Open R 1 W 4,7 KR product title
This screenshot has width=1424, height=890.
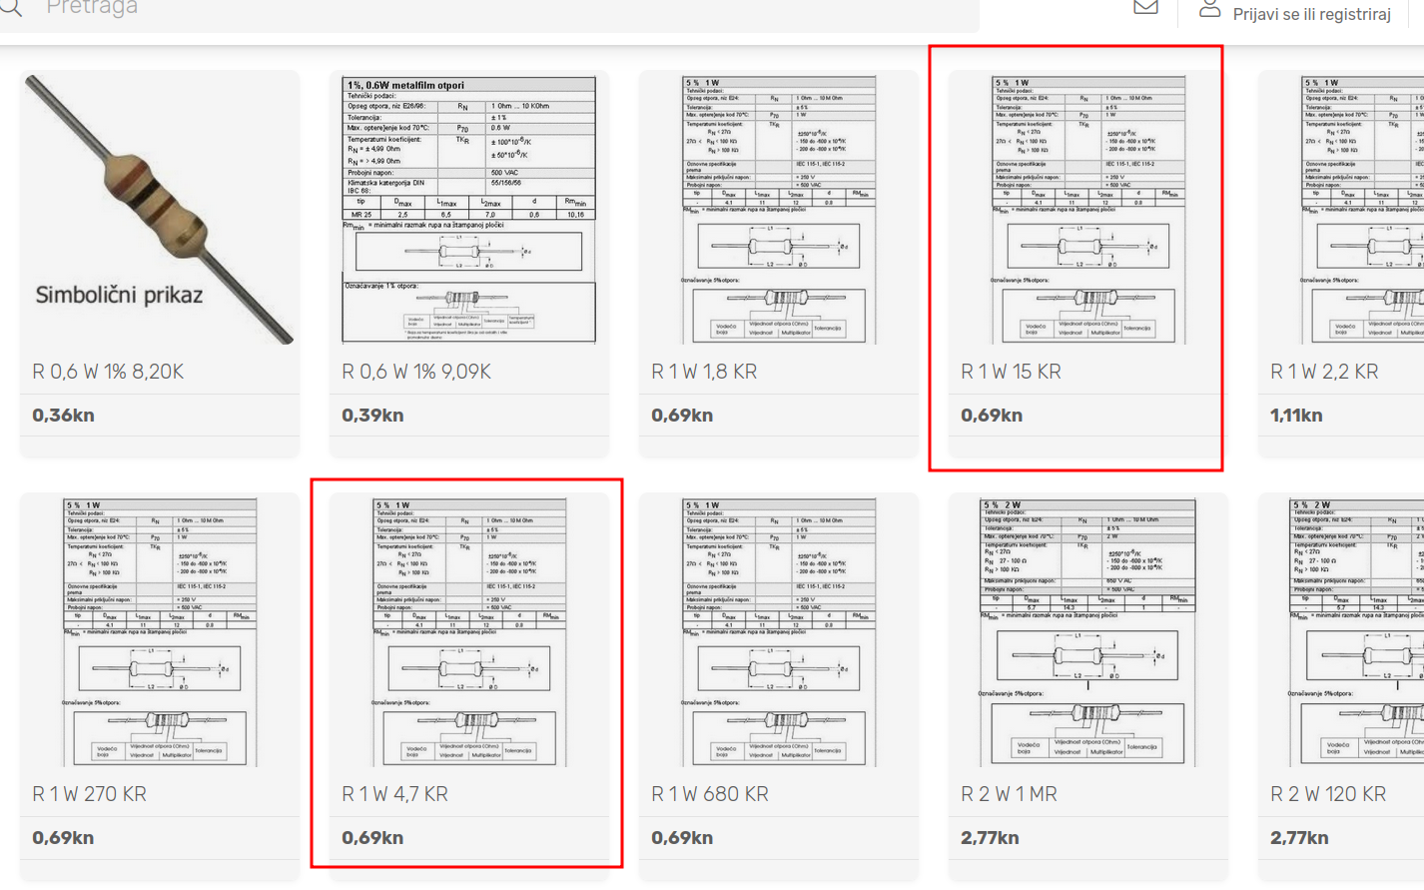click(x=394, y=794)
